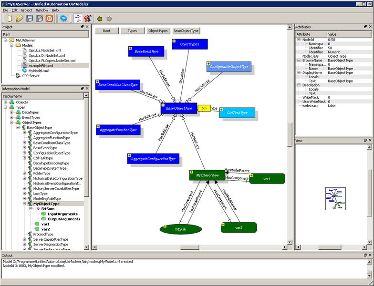Expand the Objects node in Information Model
374x286 pixels.
tap(5, 102)
